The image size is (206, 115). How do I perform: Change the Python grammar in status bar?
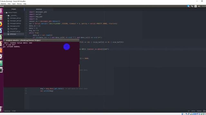coord(199,111)
